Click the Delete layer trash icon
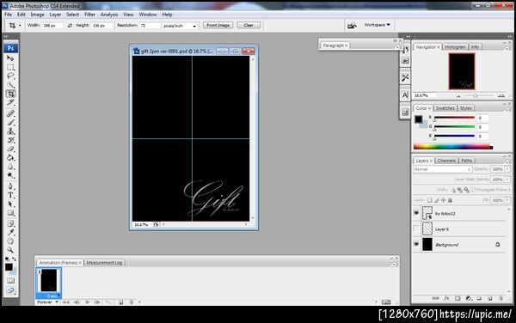This screenshot has height=323, width=516. point(501,298)
